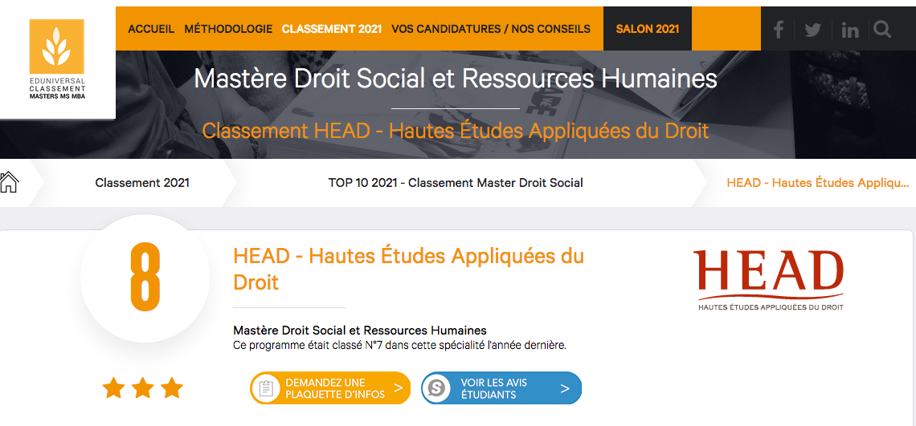Screen dimensions: 916x426
Task: Click the three-star rating
Action: (142, 388)
